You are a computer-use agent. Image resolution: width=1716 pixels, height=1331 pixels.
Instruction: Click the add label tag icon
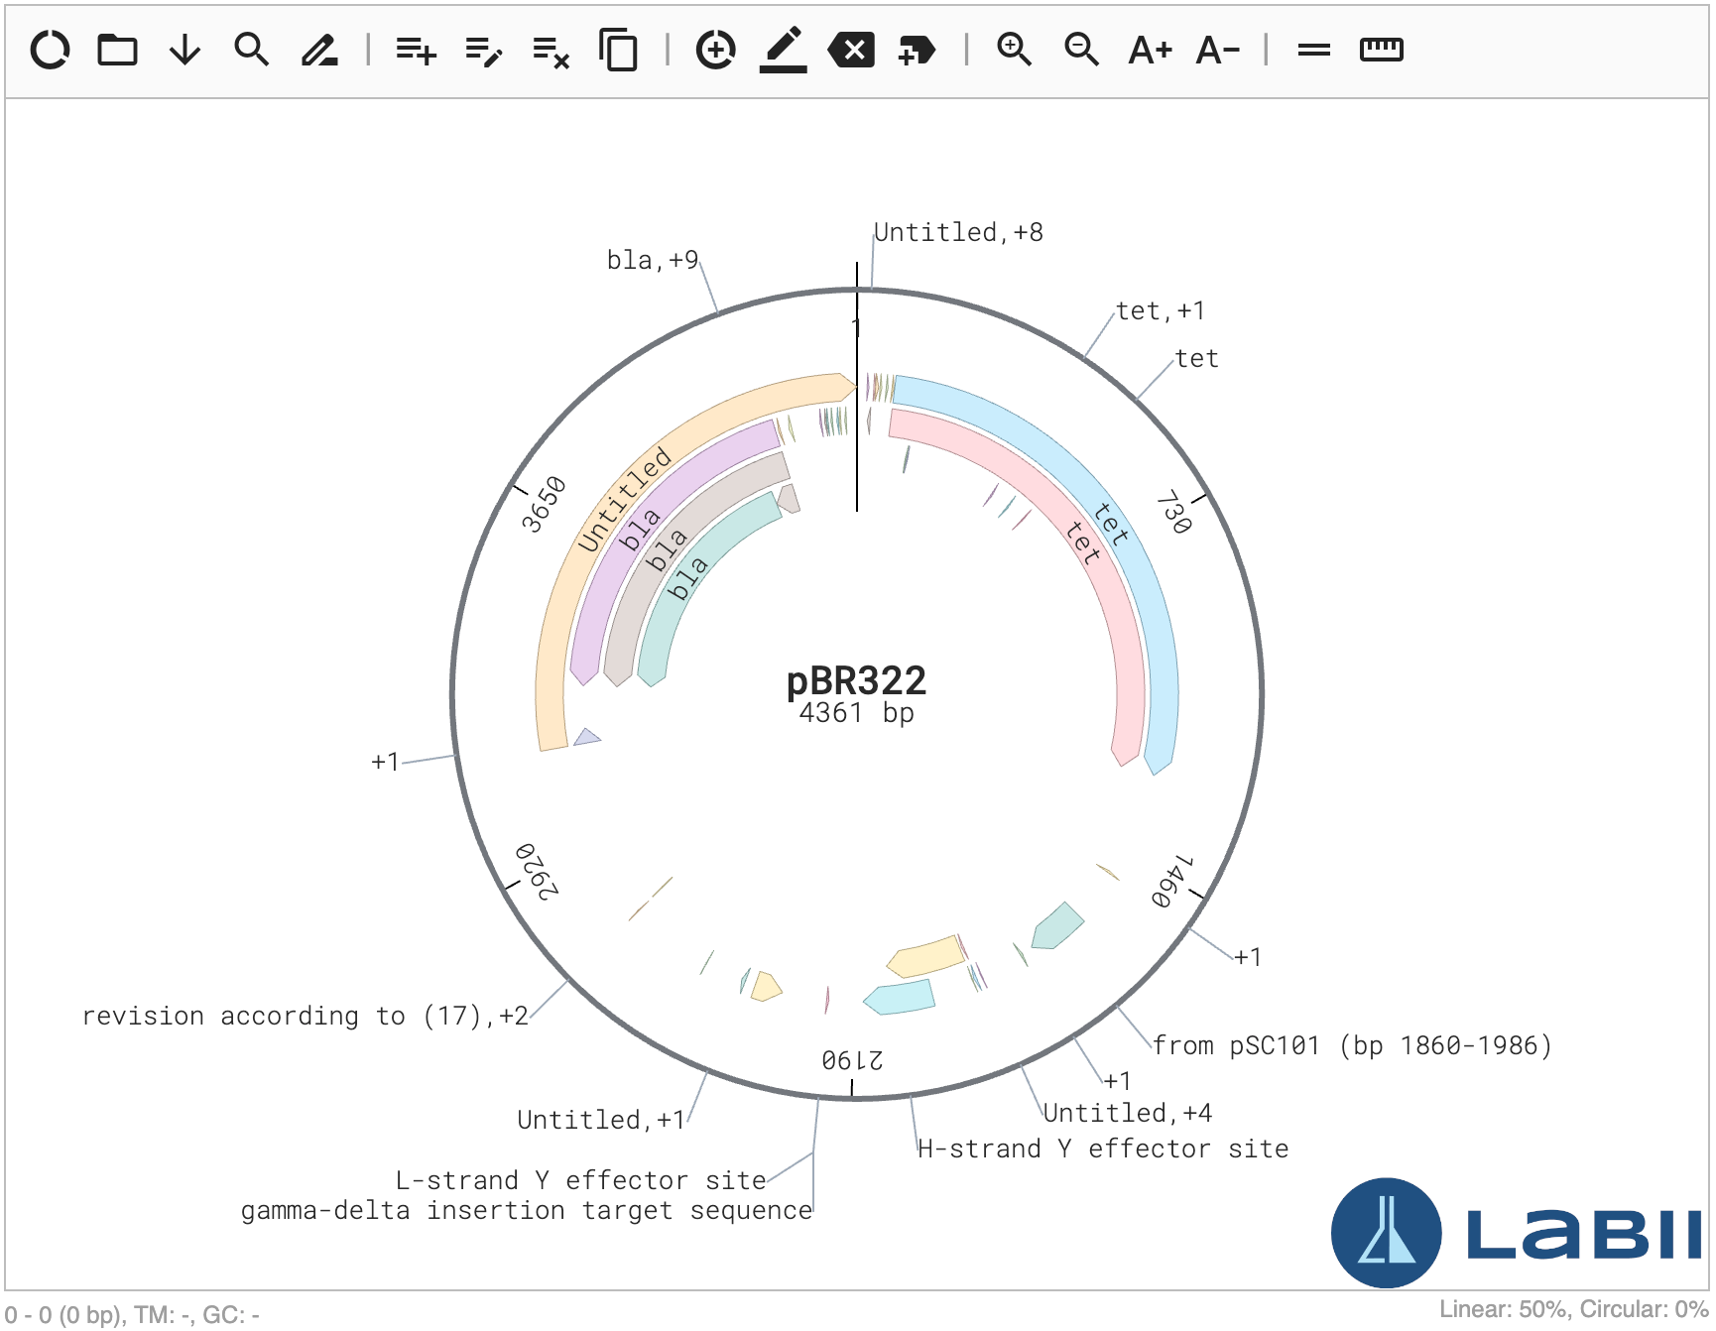pyautogui.click(x=917, y=50)
